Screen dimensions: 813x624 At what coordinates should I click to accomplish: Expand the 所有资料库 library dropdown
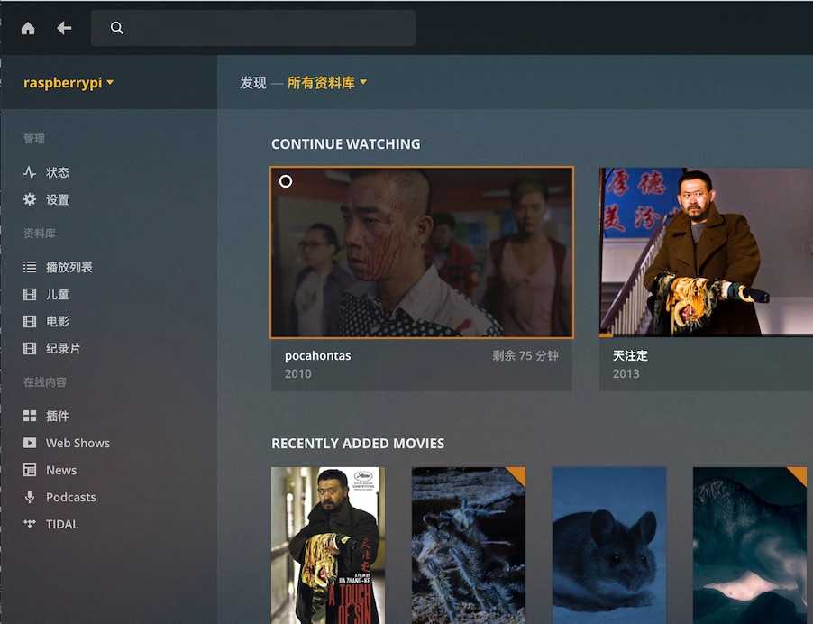coord(326,82)
